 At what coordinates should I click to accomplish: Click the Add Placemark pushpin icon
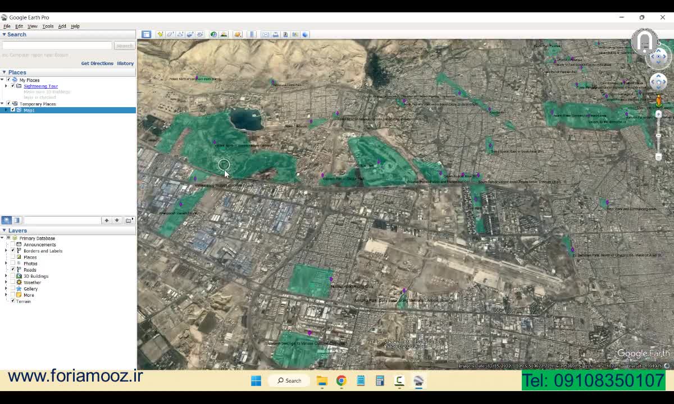160,34
